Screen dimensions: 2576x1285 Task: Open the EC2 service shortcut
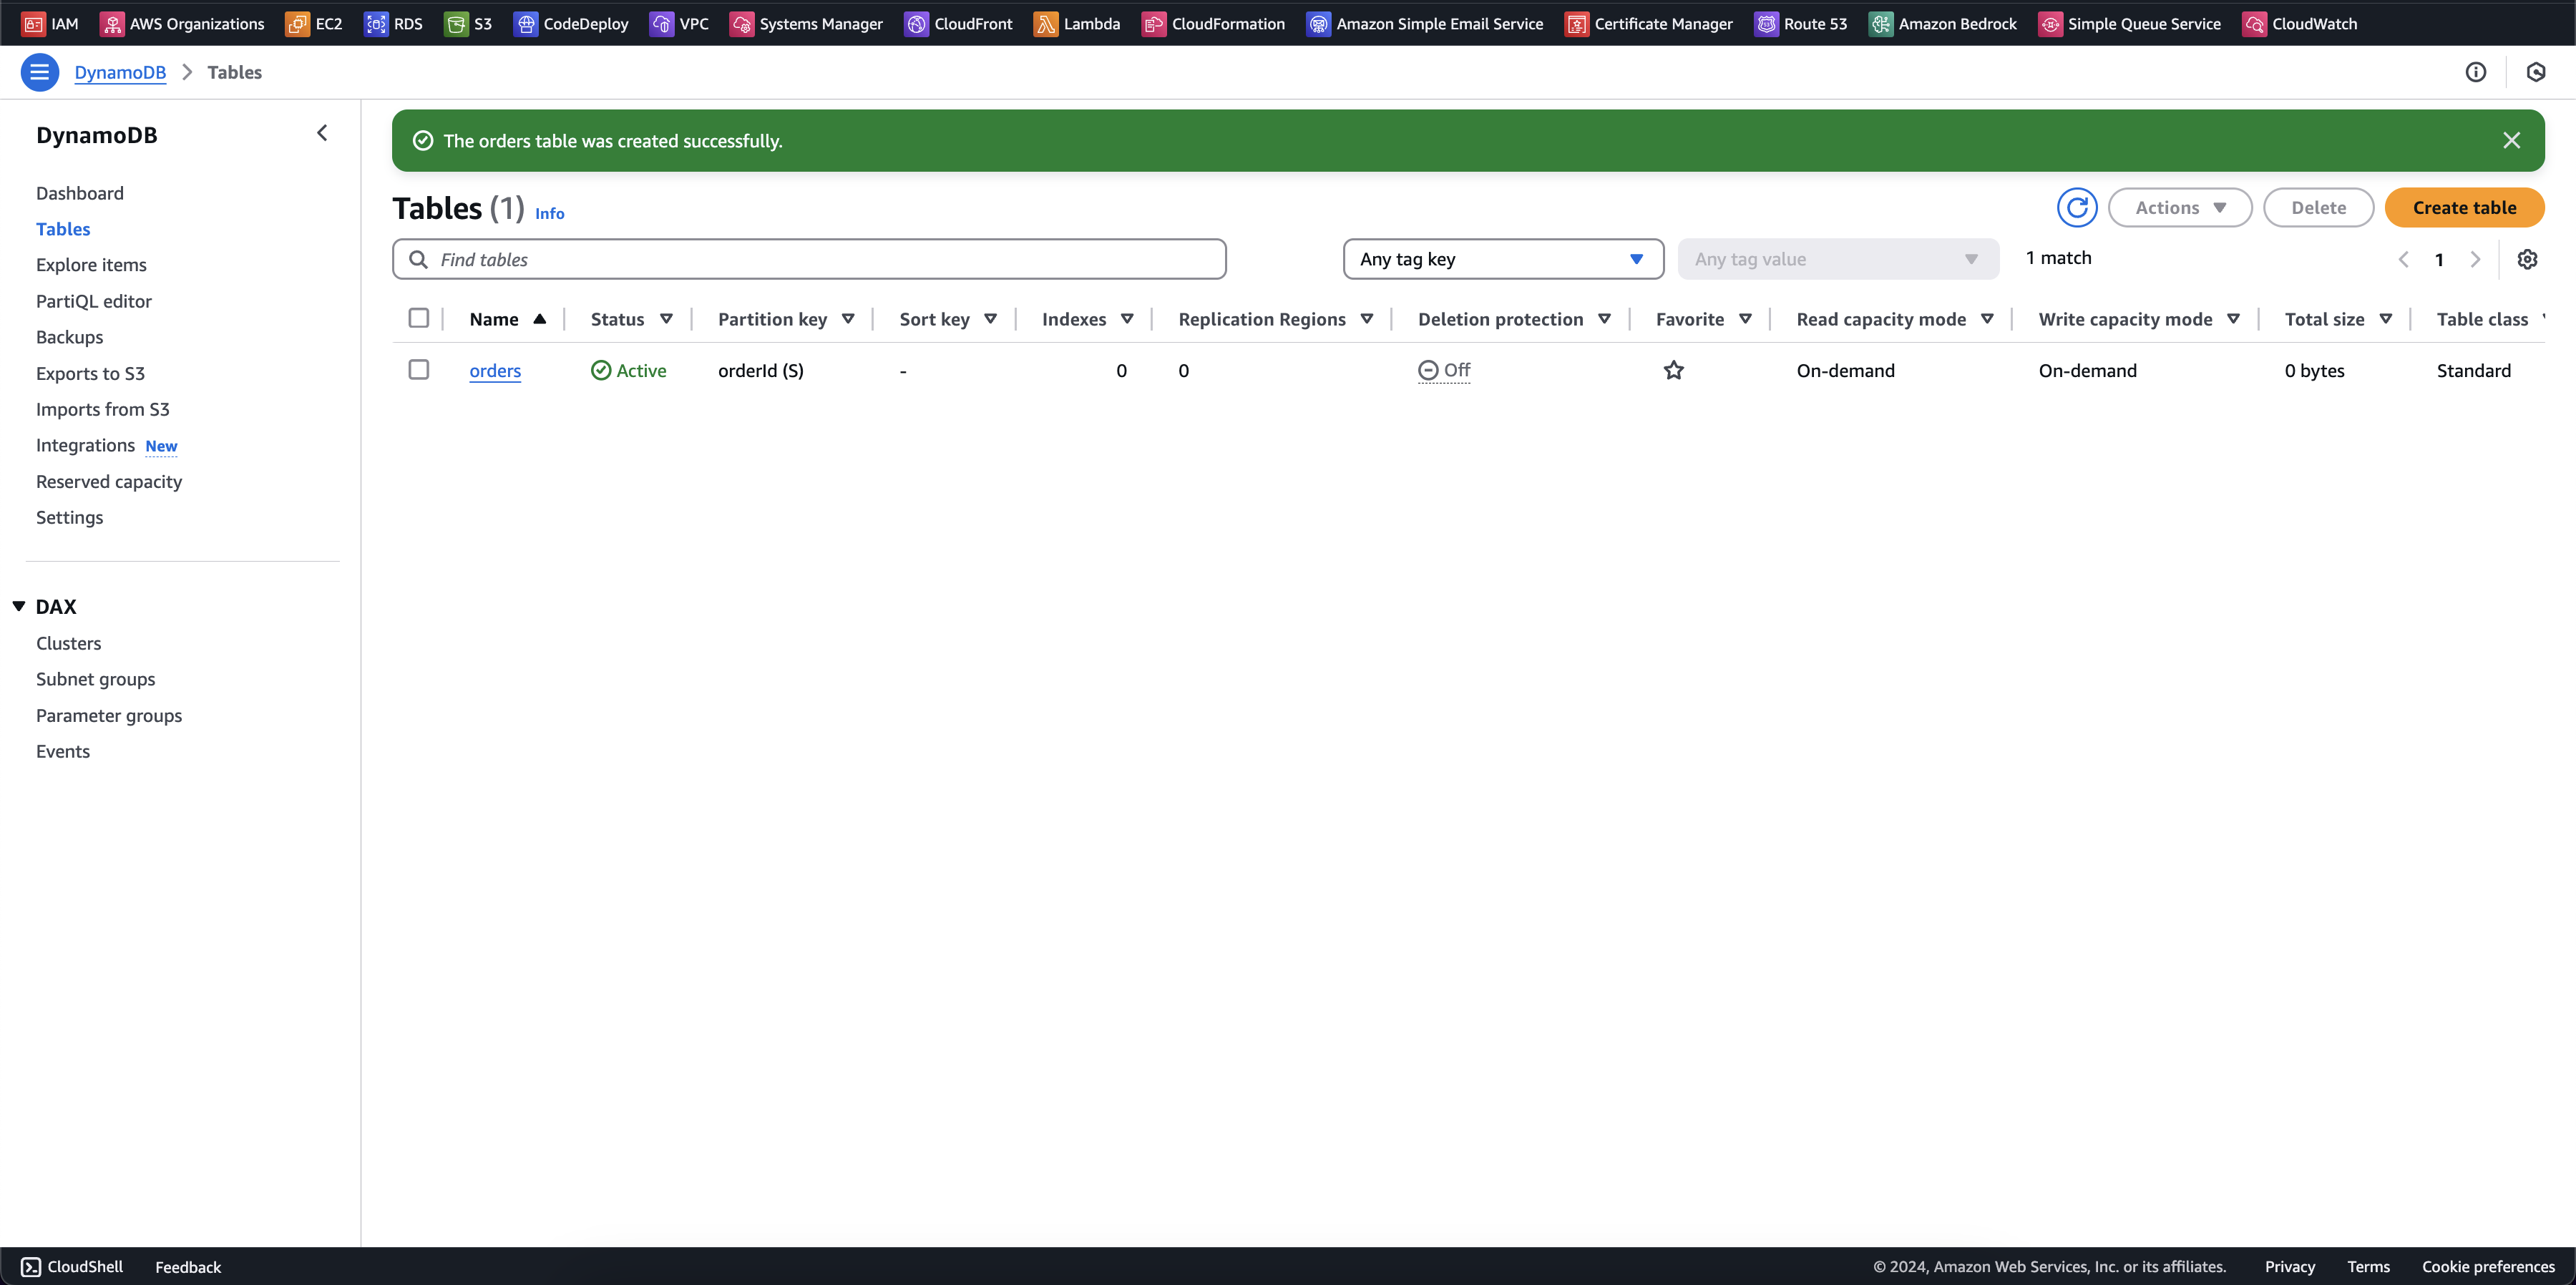(314, 24)
